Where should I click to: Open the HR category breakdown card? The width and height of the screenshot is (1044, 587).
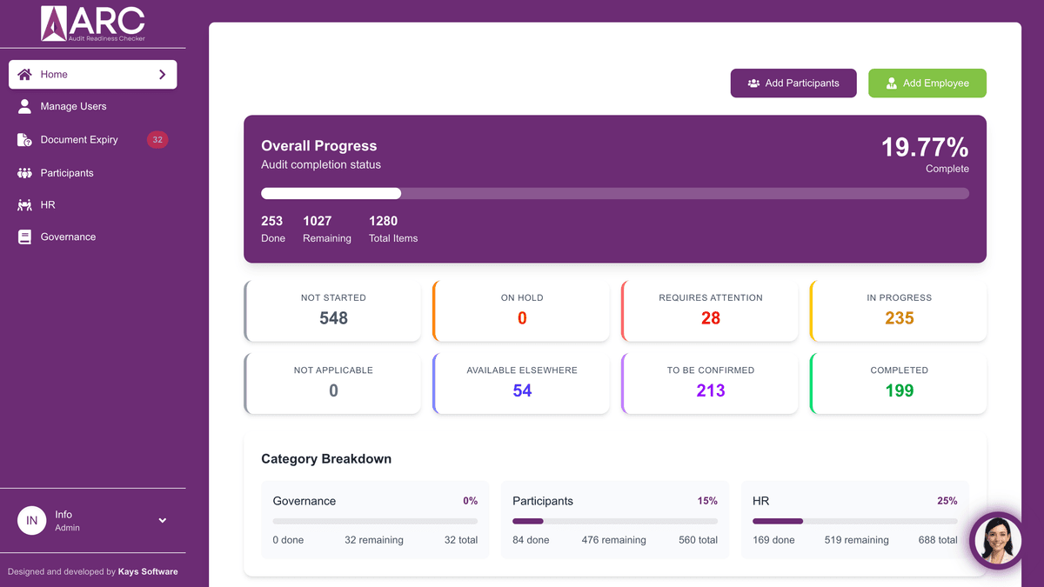[x=853, y=519]
